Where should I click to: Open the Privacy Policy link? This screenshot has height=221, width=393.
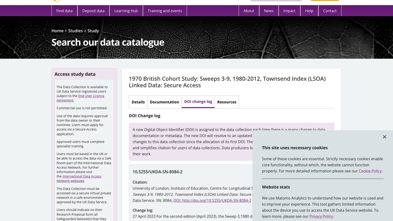tap(321, 216)
